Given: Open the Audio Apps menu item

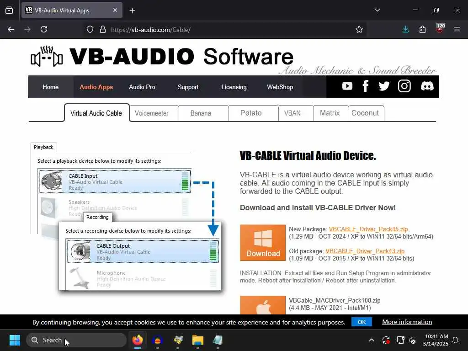Looking at the screenshot, I should point(96,87).
